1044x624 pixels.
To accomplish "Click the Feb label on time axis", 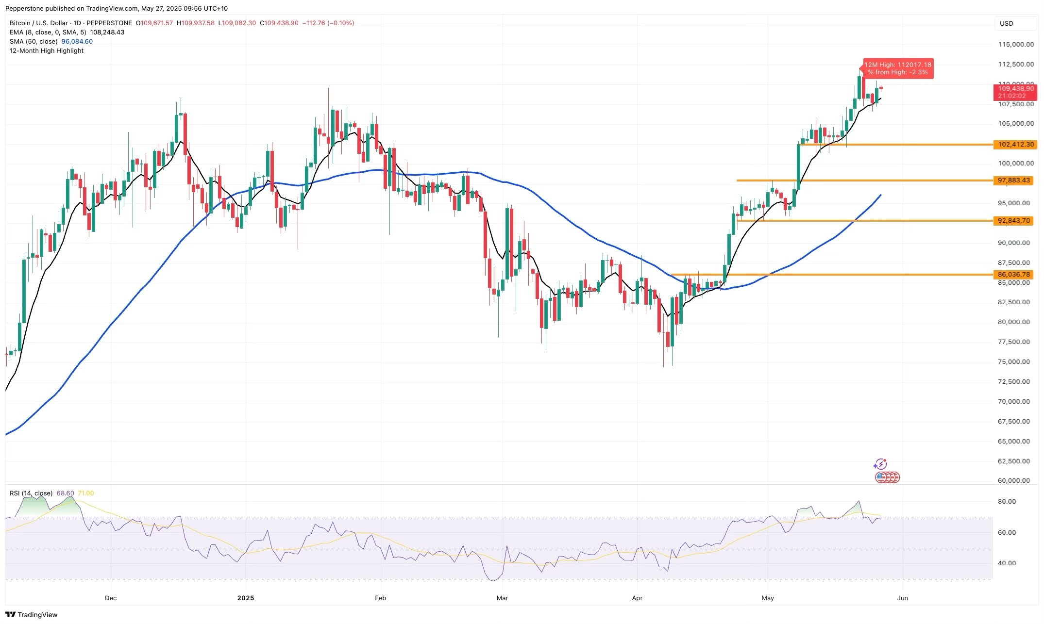I will tap(381, 598).
